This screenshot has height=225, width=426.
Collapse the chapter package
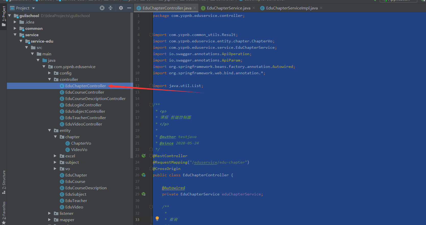pos(55,137)
